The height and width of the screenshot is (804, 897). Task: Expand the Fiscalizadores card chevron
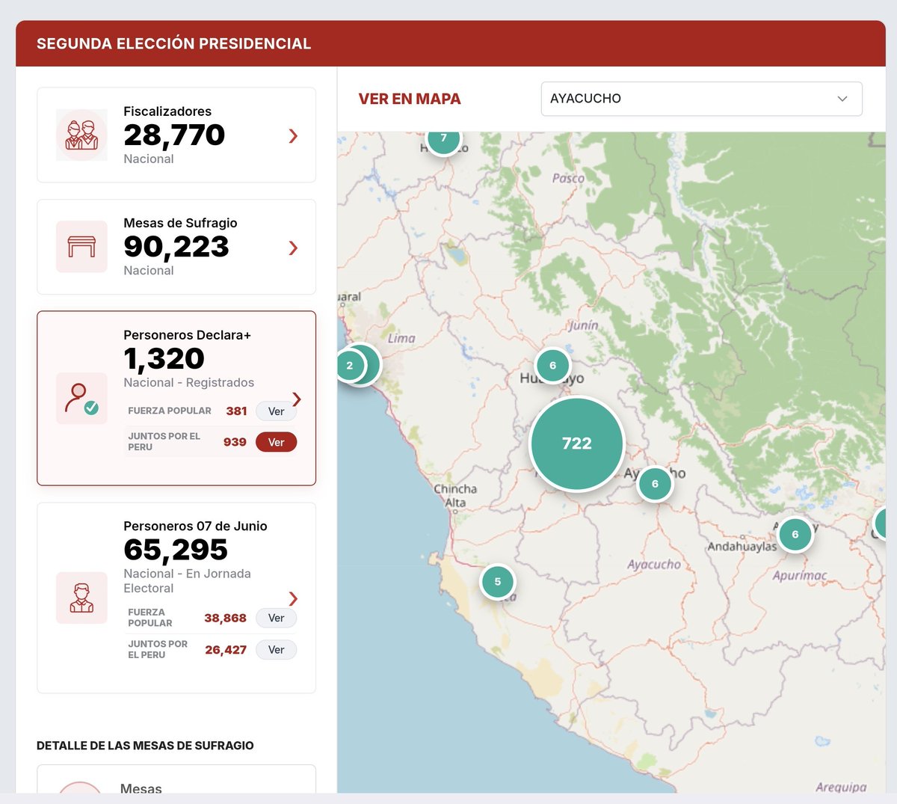pos(293,135)
